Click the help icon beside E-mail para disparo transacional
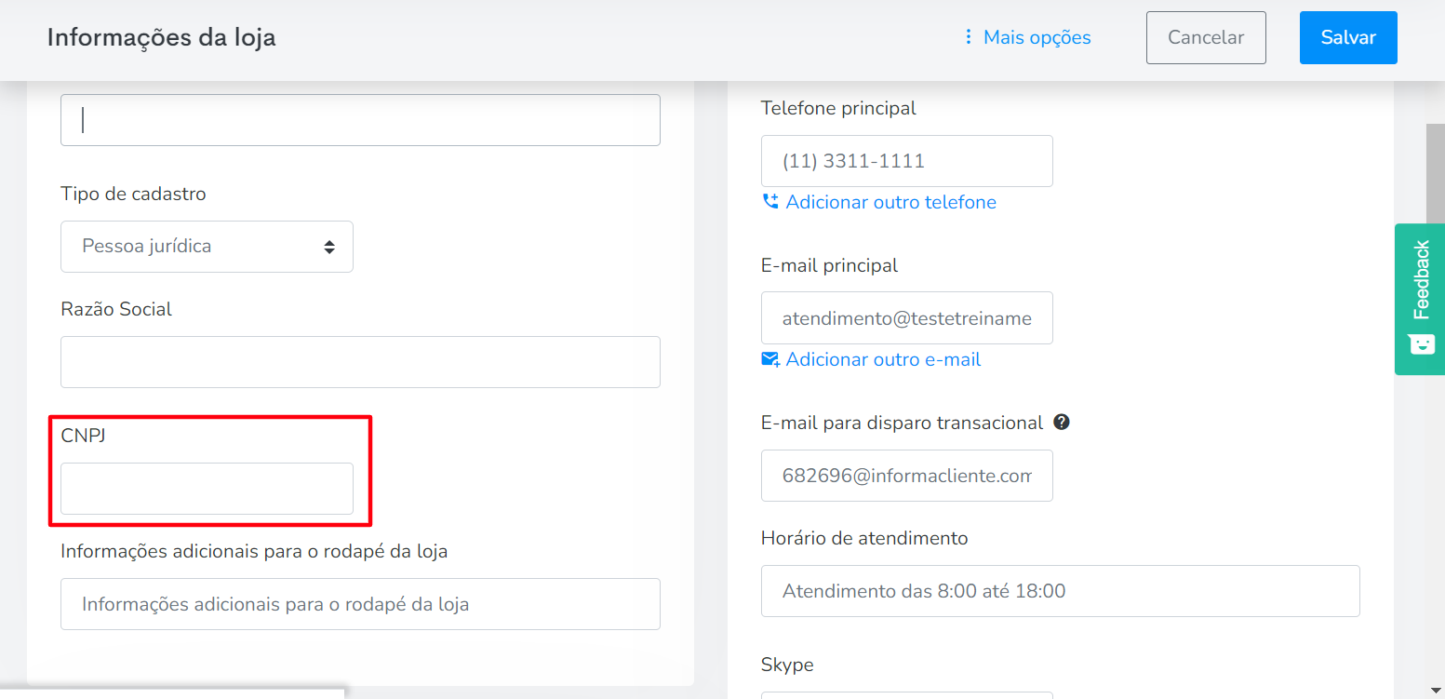Screen dimensions: 1445x699 click(1062, 422)
